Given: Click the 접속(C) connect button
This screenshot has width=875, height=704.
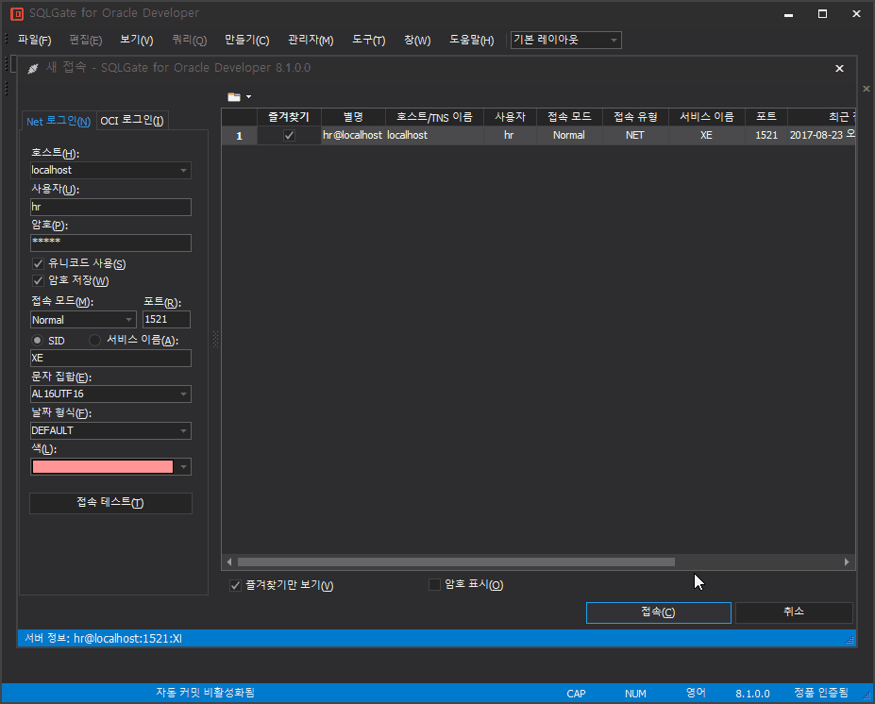Looking at the screenshot, I should [x=659, y=612].
